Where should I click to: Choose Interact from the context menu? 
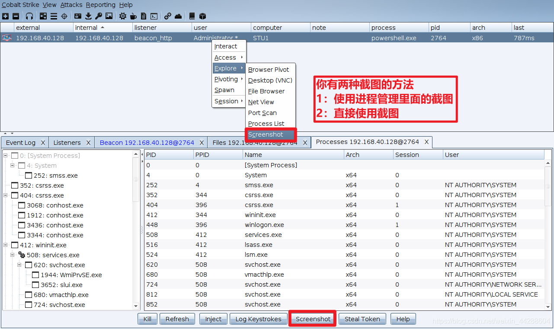click(x=229, y=46)
